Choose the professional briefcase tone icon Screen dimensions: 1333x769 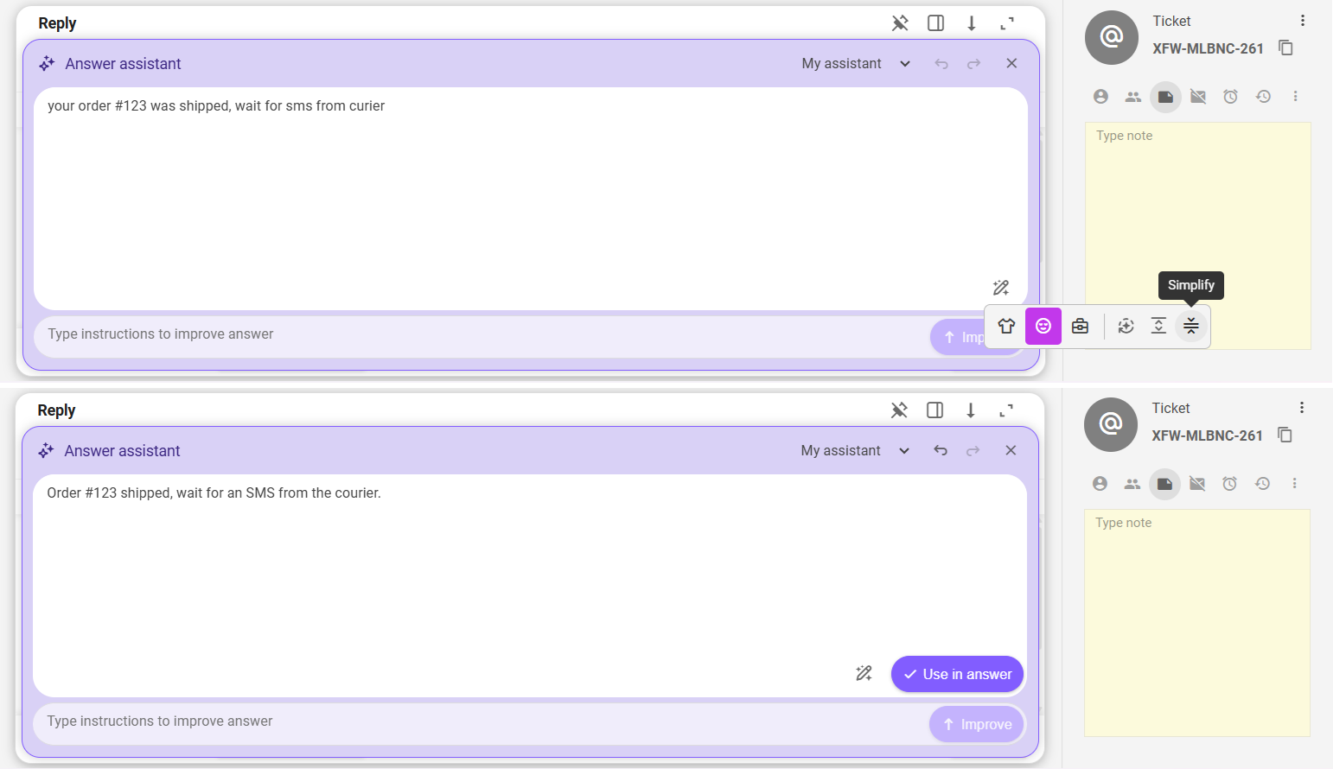1080,326
